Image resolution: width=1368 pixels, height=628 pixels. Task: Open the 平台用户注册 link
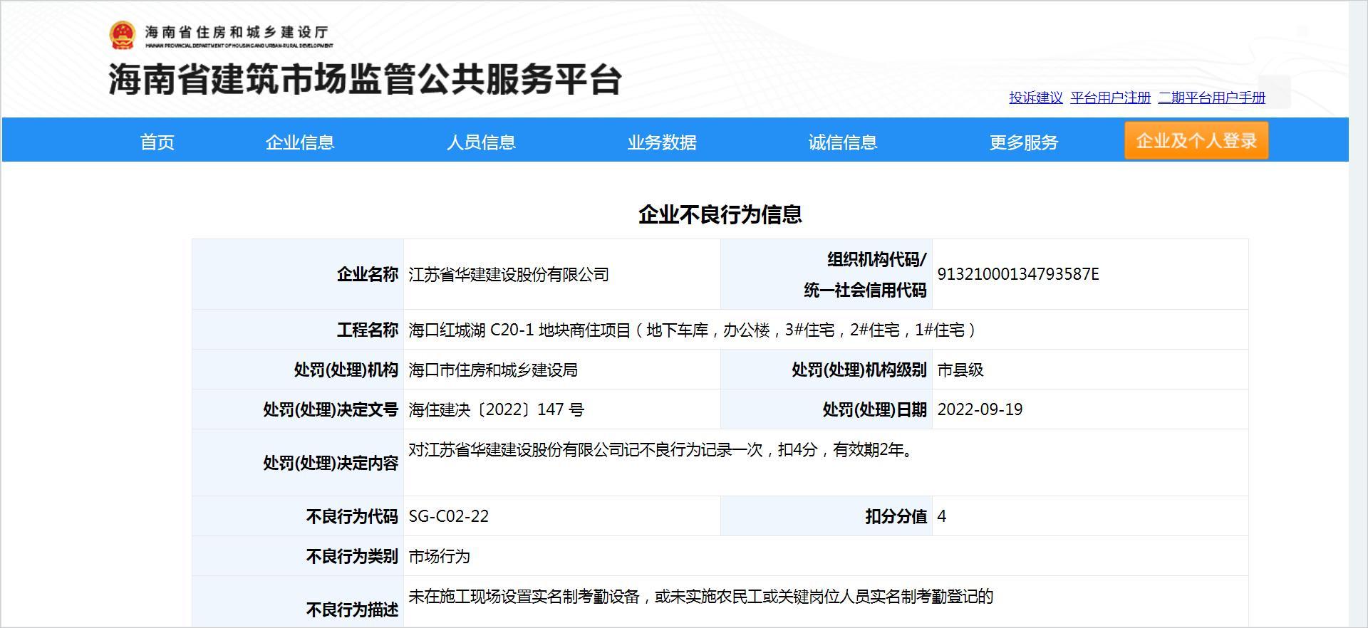(1110, 98)
